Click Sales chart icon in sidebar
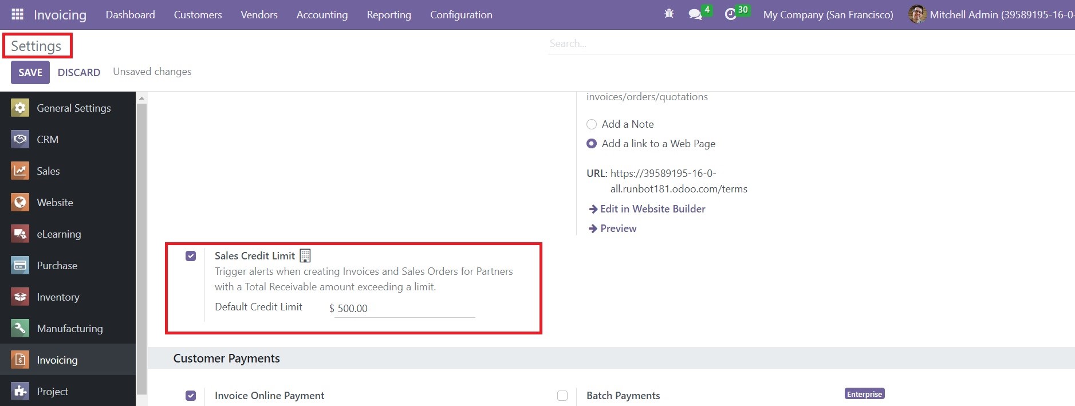 pyautogui.click(x=20, y=171)
